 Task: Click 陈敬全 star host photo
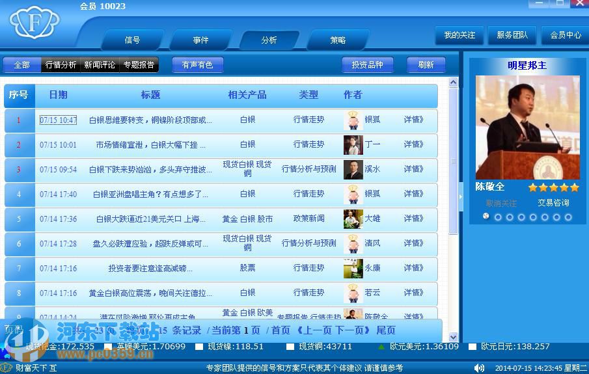pyautogui.click(x=527, y=127)
